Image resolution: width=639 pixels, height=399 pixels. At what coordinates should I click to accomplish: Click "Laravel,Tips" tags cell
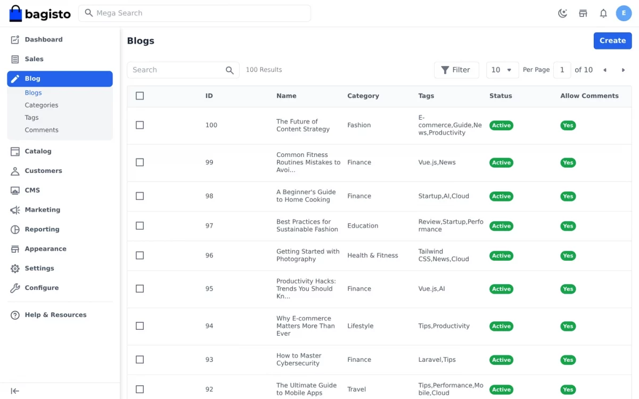[437, 360]
